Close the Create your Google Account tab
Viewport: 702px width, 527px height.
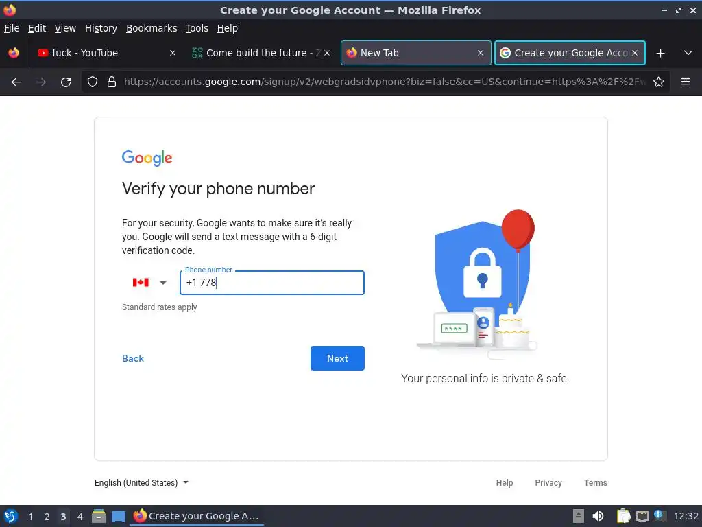click(x=635, y=53)
